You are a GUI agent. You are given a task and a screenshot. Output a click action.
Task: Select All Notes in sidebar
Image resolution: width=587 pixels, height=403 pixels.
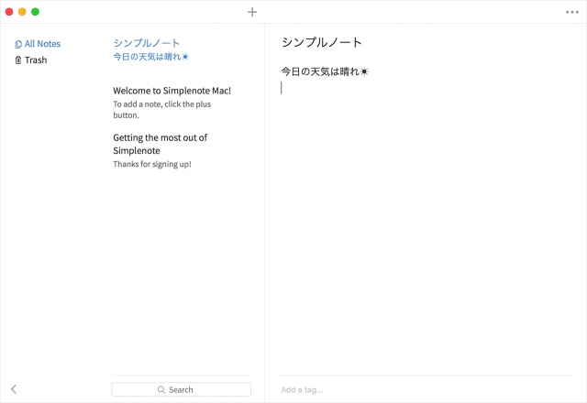(38, 44)
